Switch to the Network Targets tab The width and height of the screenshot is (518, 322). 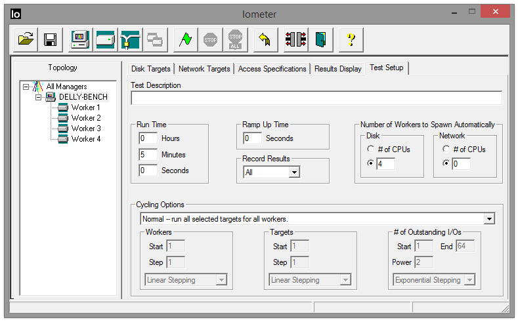point(204,69)
